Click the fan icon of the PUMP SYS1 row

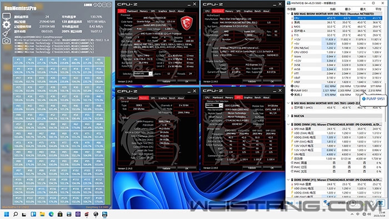[x=292, y=90]
